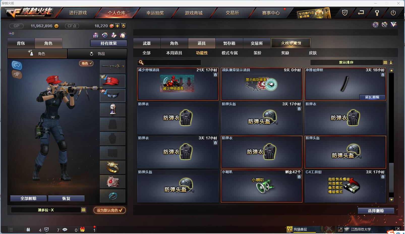405x234 pixels.
Task: Click the key icon in top bar
Action: (x=377, y=13)
